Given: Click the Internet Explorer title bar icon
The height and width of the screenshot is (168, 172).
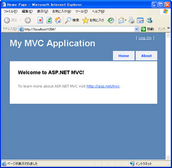Looking at the screenshot, I should pos(4,5).
